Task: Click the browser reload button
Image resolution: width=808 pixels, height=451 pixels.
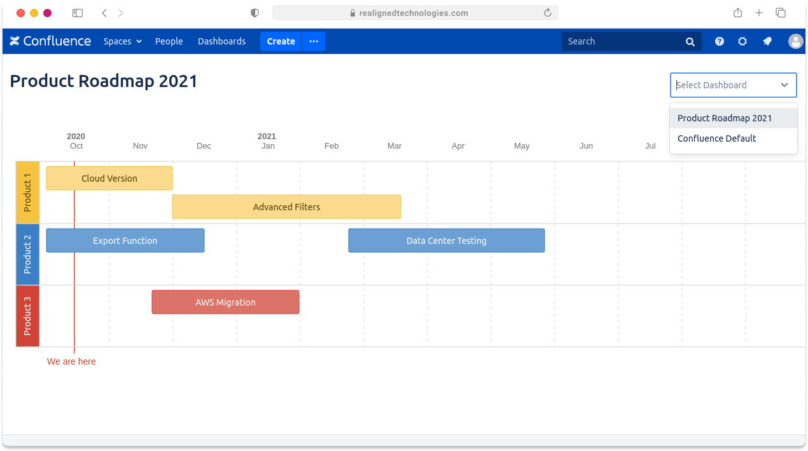Action: click(546, 12)
